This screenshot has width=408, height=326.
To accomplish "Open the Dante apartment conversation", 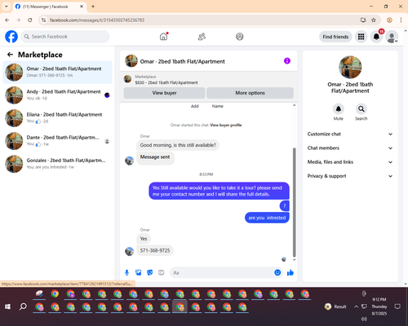I will coord(57,141).
